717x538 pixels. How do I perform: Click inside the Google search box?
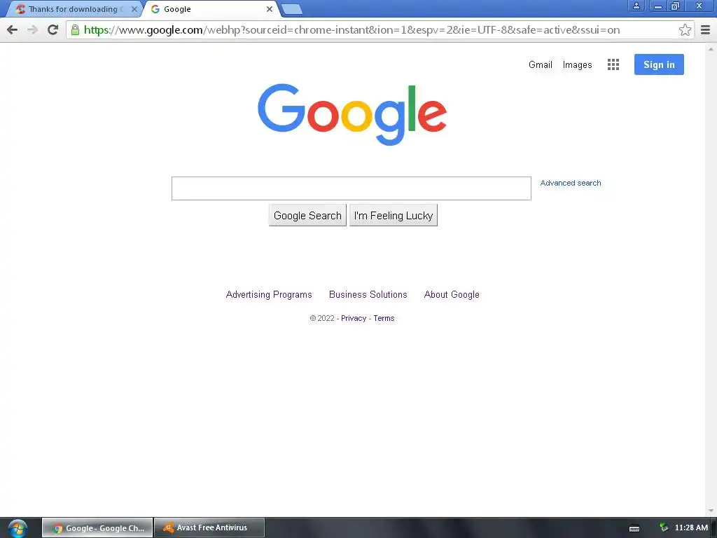point(351,188)
